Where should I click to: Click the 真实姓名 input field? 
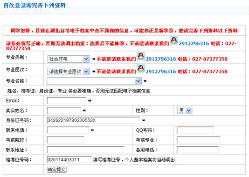[x=64, y=111]
